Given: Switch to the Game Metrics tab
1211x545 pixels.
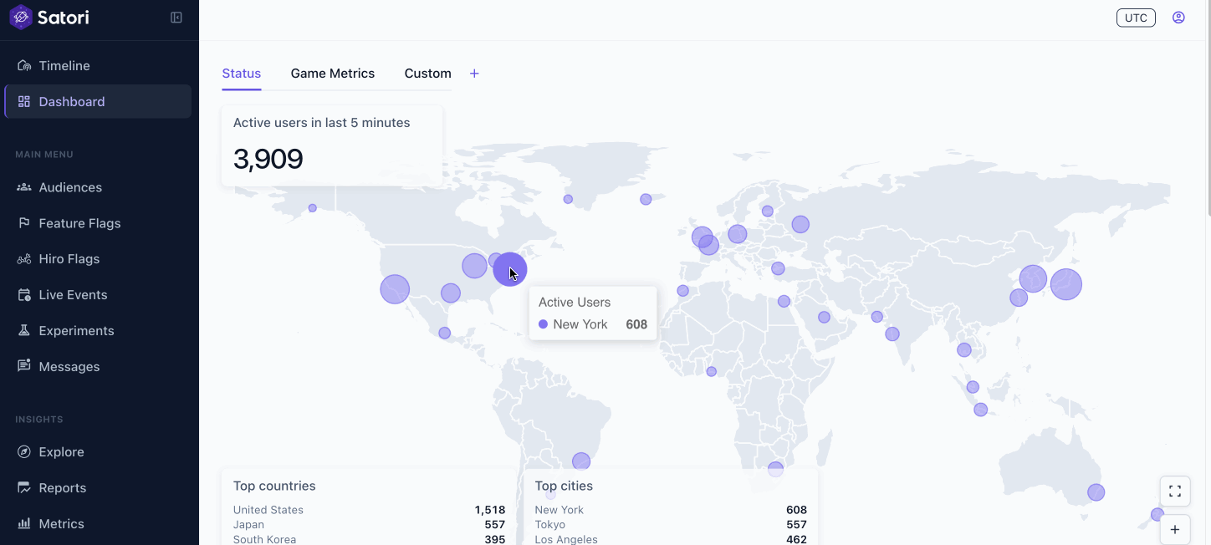Looking at the screenshot, I should (x=333, y=74).
